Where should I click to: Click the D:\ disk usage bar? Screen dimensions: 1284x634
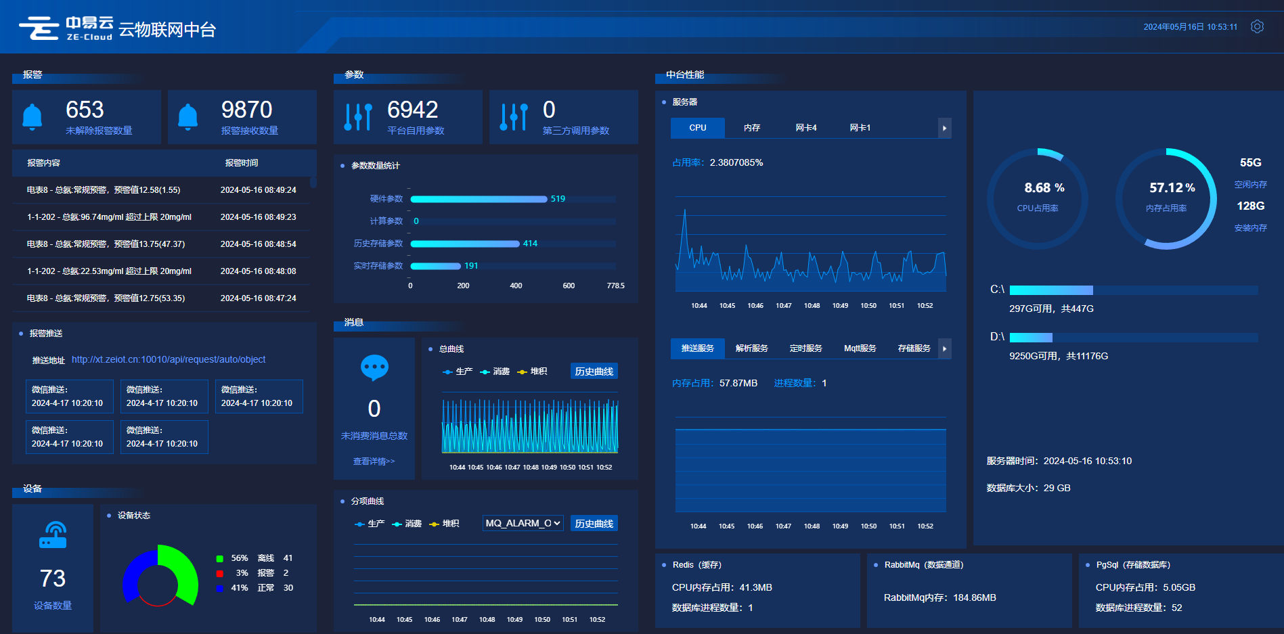[1134, 337]
